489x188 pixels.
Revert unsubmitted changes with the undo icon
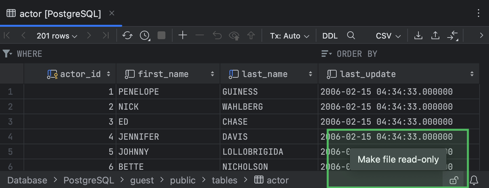[217, 36]
